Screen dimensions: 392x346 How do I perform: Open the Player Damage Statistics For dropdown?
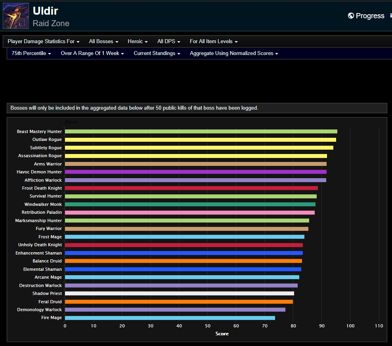43,41
